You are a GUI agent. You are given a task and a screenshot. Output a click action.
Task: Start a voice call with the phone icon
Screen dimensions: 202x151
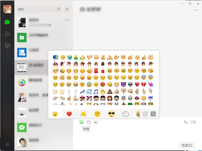(x=186, y=122)
